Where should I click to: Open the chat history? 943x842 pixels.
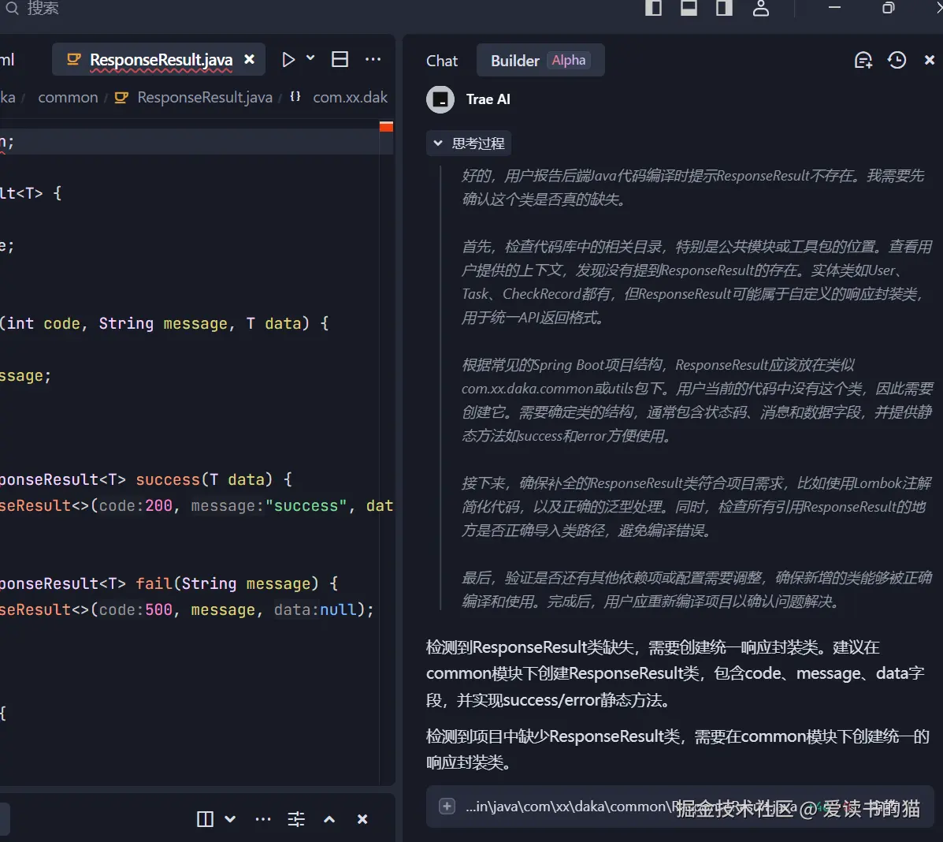tap(897, 60)
